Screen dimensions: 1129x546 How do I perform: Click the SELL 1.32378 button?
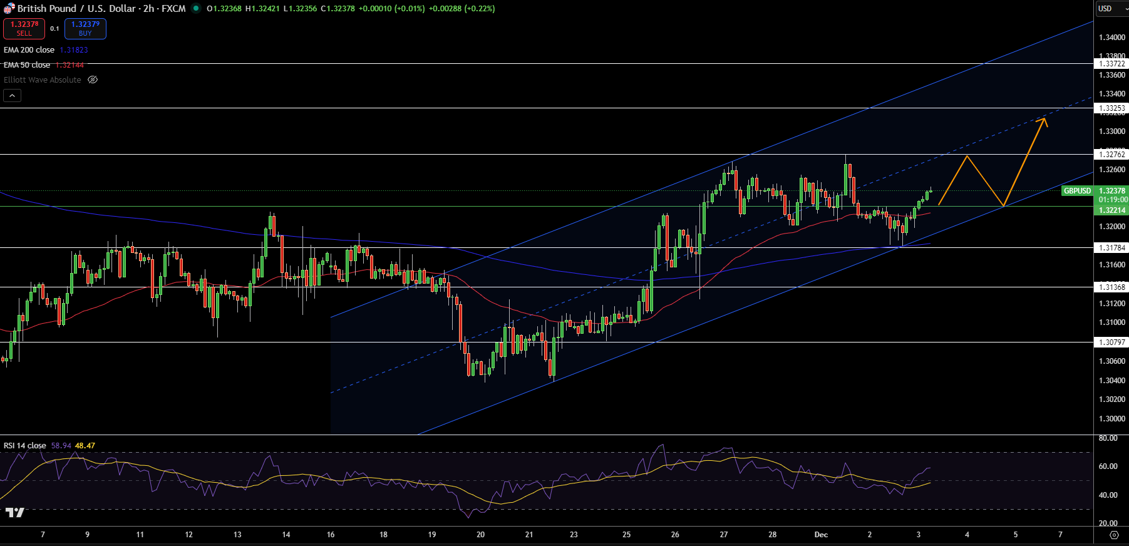coord(24,28)
